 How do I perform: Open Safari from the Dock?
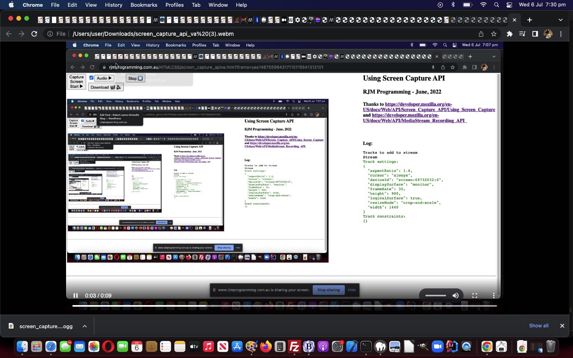(x=51, y=346)
